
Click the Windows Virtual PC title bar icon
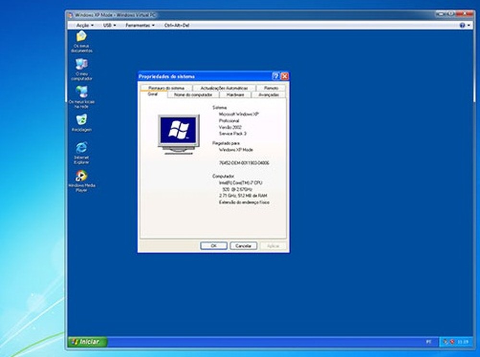pos(70,15)
